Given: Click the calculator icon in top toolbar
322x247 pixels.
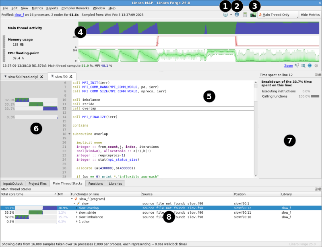Looking at the screenshot, I should point(245,15).
